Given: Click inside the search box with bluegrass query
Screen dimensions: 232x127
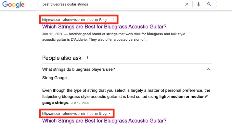Looking at the screenshot, I should [x=112, y=4].
